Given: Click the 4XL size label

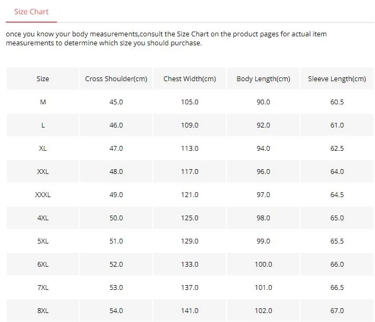Looking at the screenshot, I should tap(43, 218).
